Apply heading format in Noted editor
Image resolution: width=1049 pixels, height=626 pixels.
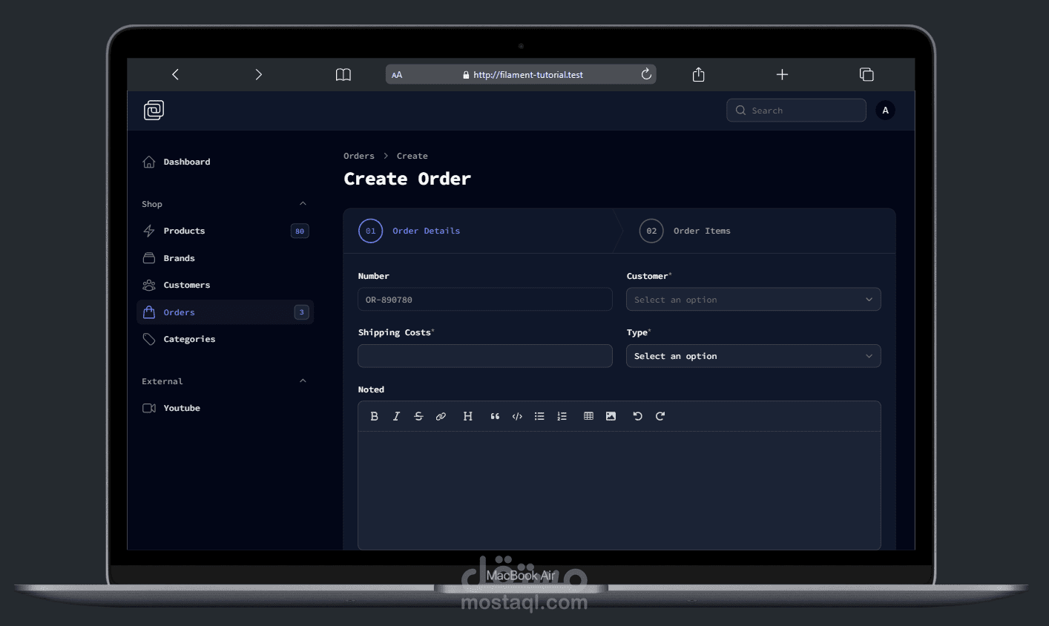point(467,416)
